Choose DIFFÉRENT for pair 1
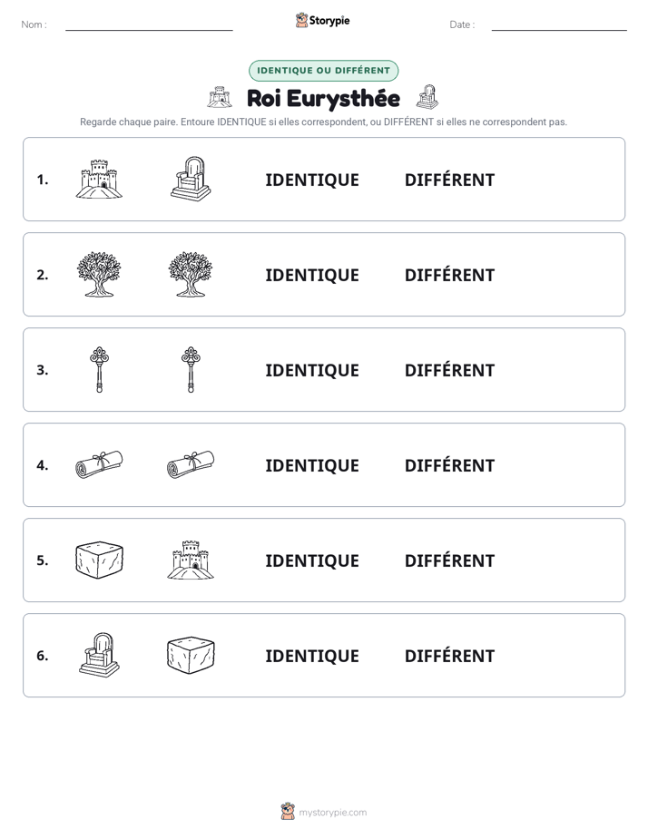This screenshot has height=838, width=648. (x=449, y=180)
